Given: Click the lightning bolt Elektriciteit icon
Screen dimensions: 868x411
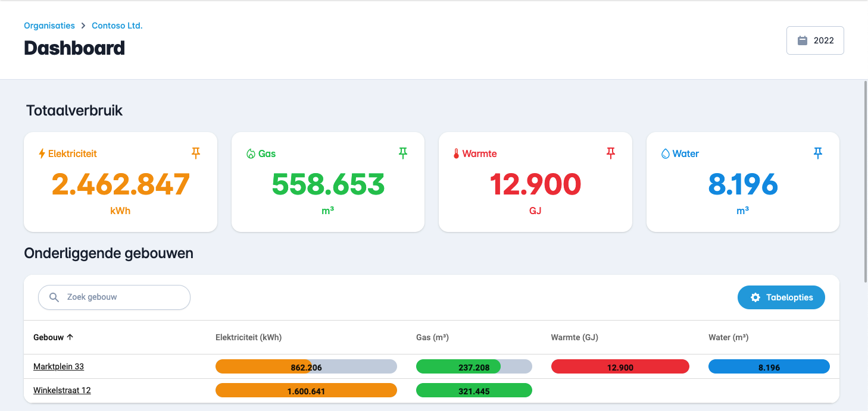Looking at the screenshot, I should click(42, 153).
